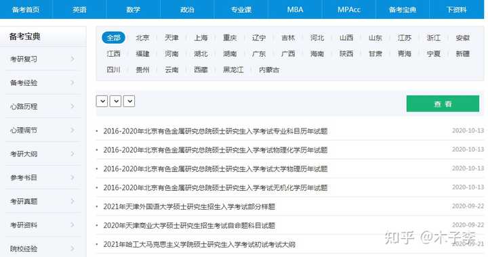Click chevron arrow beside 考研大纲
This screenshot has height=257, width=488.
pos(73,154)
